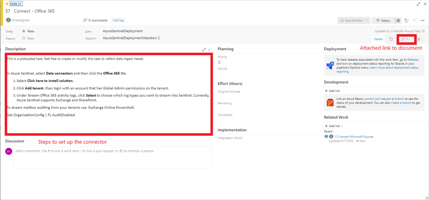
Task: Click the Save & Close button
Action: pos(352,21)
